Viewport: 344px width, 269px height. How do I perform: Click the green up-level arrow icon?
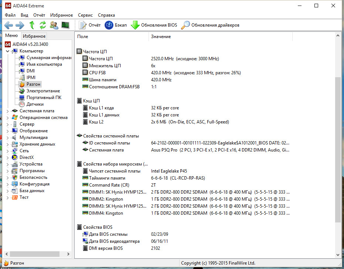tap(32, 25)
